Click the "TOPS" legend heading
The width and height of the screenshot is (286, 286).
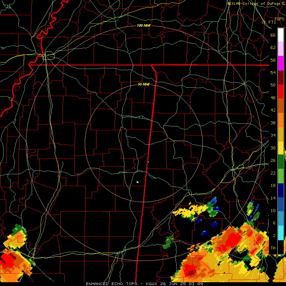coord(279,19)
